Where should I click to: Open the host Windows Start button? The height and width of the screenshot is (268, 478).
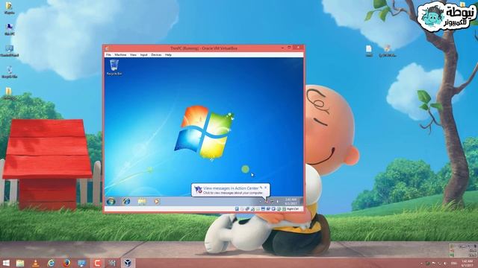pos(6,263)
